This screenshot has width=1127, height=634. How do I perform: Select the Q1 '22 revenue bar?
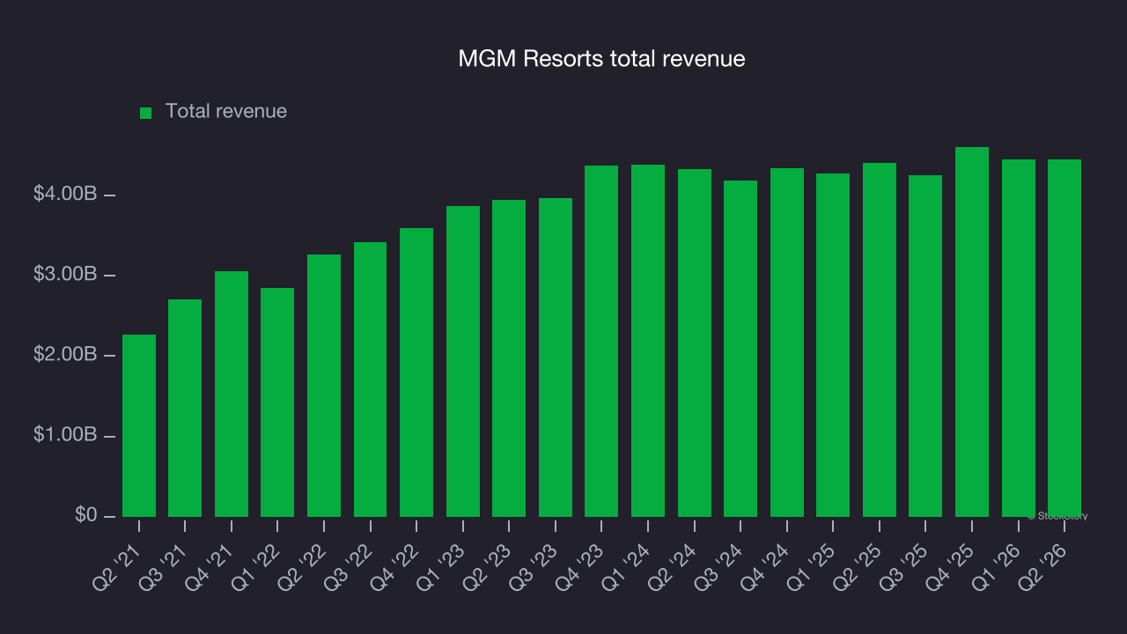pyautogui.click(x=277, y=402)
